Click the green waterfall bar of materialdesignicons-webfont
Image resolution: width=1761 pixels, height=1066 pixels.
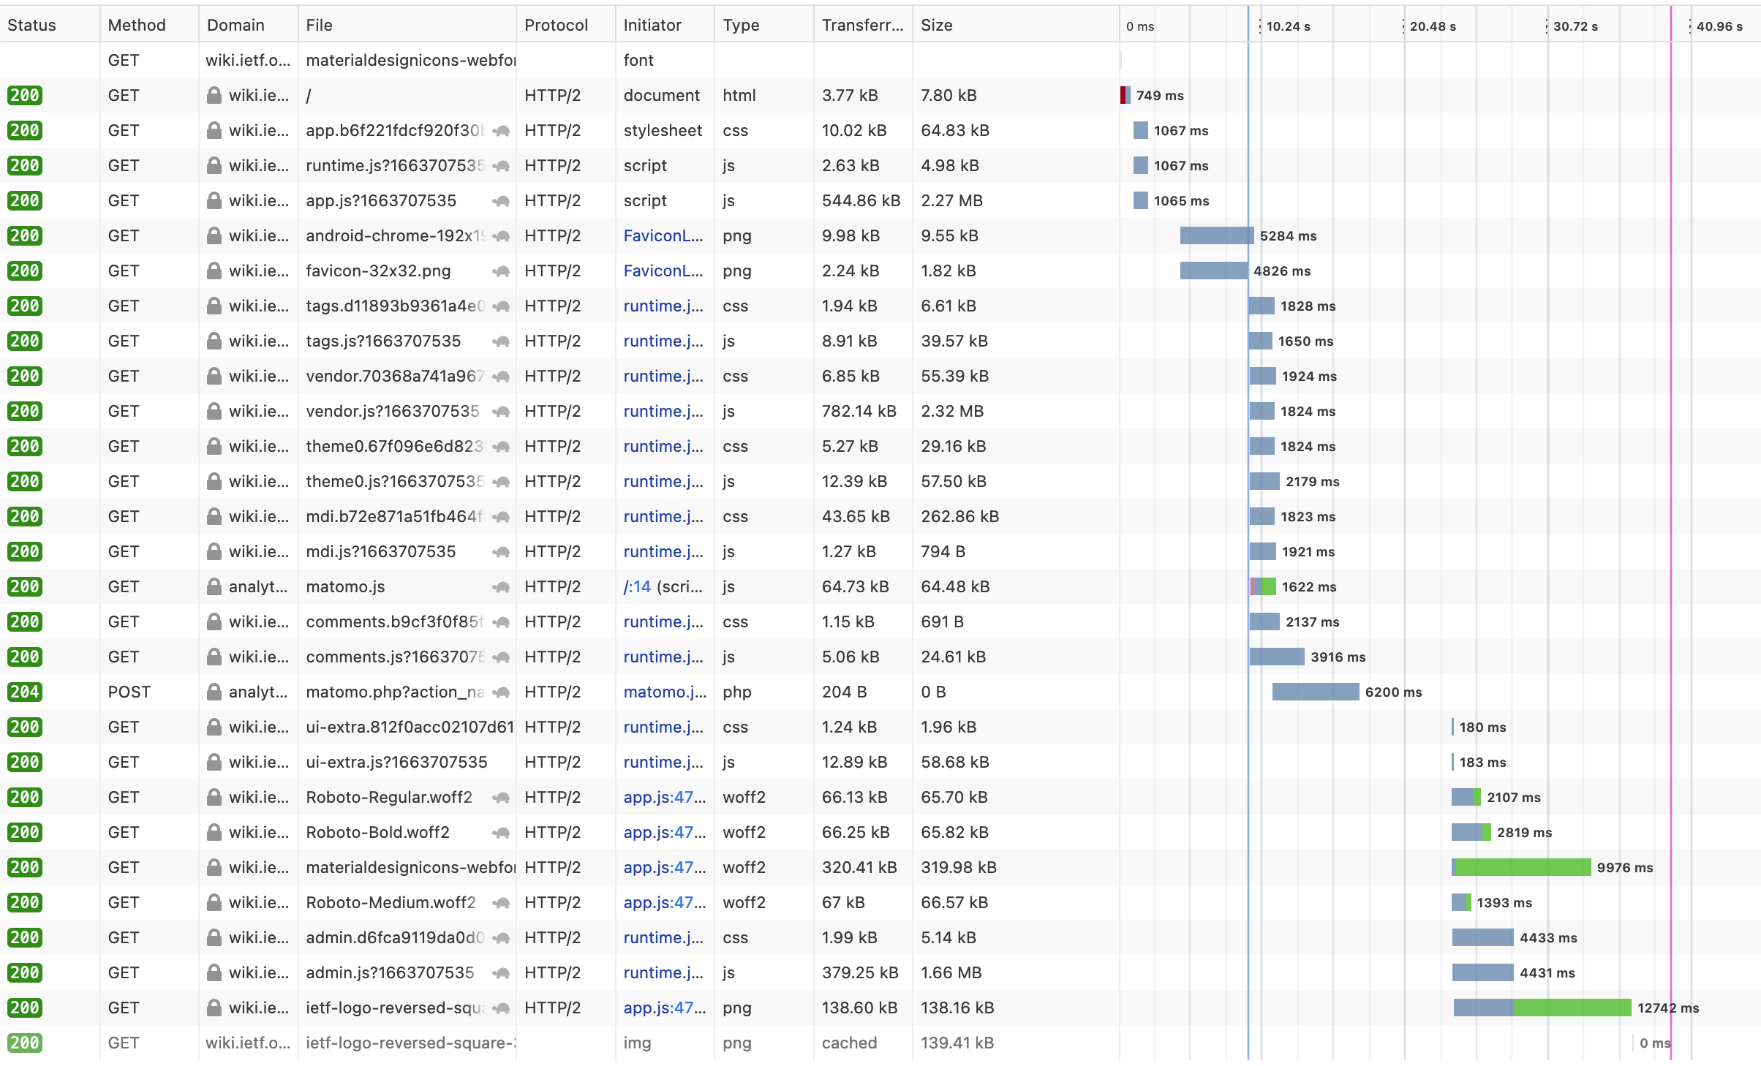click(x=1521, y=867)
